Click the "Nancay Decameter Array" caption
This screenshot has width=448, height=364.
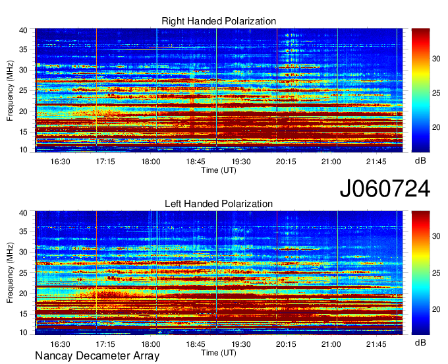pyautogui.click(x=97, y=356)
